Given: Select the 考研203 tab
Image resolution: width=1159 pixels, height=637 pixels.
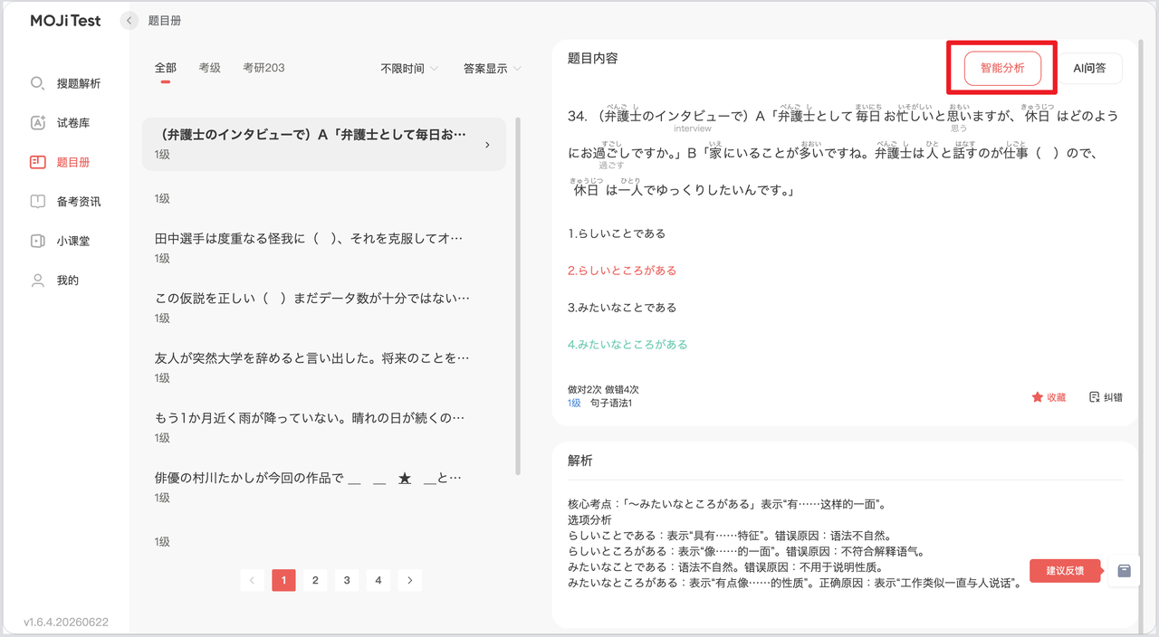Looking at the screenshot, I should pos(263,68).
